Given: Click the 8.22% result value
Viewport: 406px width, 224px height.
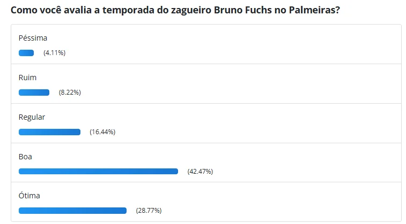Looking at the screenshot, I should click(70, 92).
